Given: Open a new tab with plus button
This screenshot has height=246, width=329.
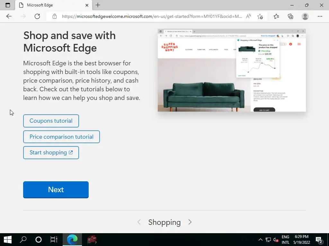Looking at the screenshot, I should point(98,5).
